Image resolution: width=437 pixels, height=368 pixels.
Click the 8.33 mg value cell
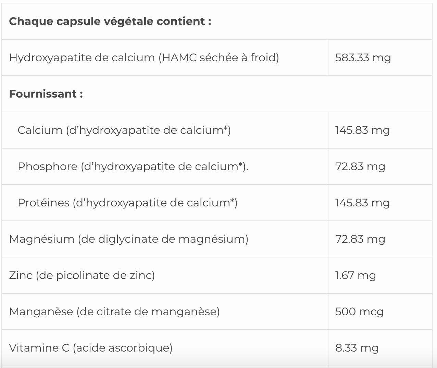357,348
